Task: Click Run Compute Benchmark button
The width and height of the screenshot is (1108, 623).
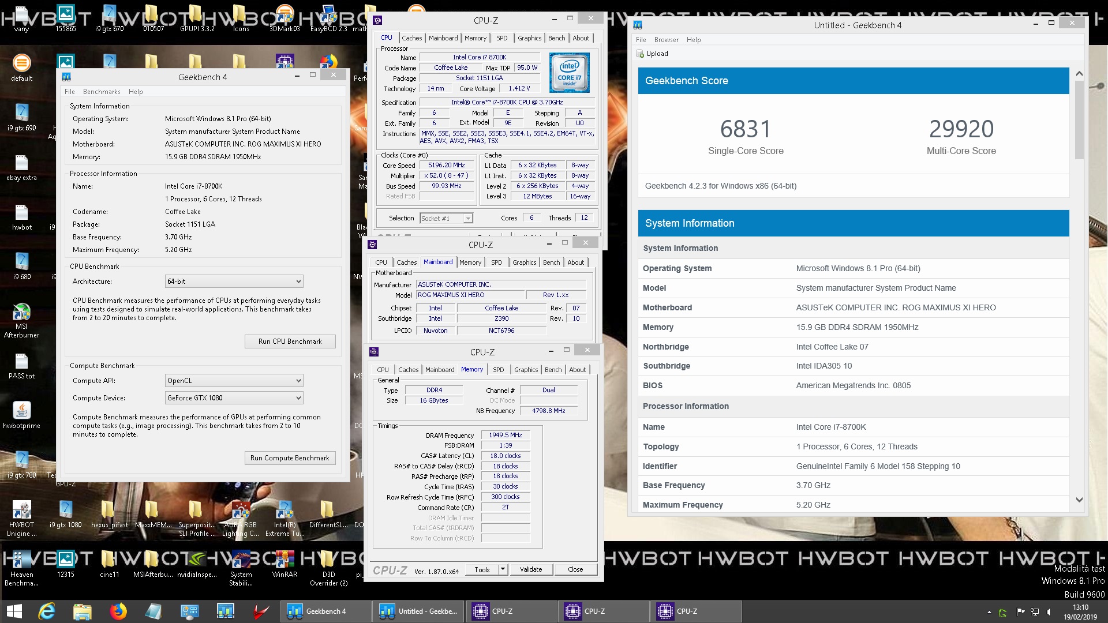Action: coord(290,458)
